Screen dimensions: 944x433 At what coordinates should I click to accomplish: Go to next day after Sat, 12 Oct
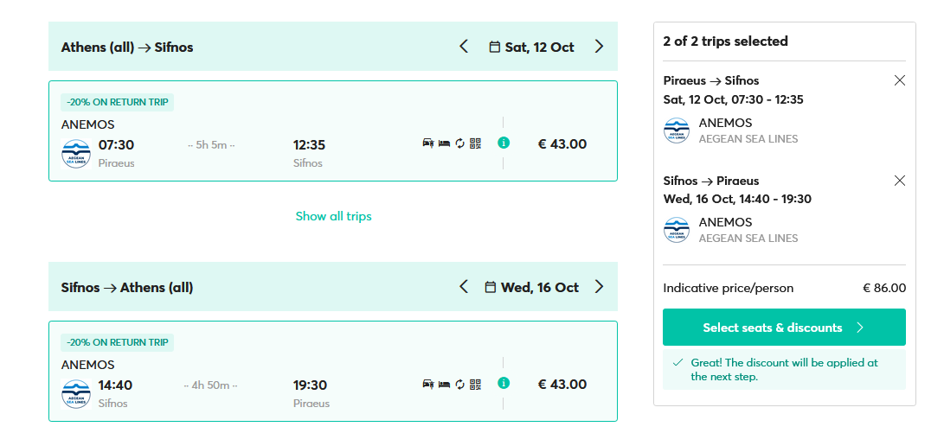pyautogui.click(x=599, y=47)
